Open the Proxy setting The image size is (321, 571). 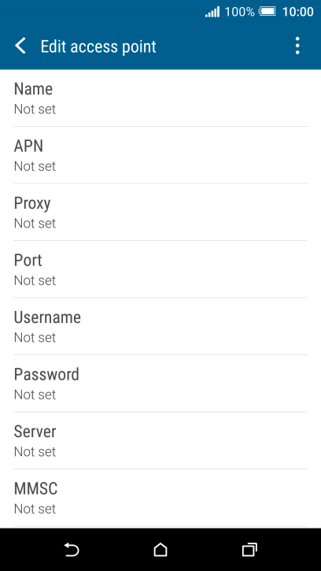[x=160, y=213]
